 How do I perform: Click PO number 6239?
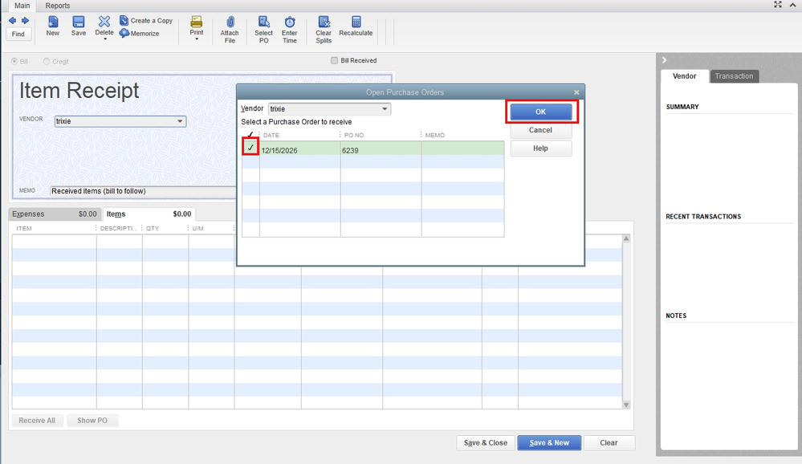[350, 150]
